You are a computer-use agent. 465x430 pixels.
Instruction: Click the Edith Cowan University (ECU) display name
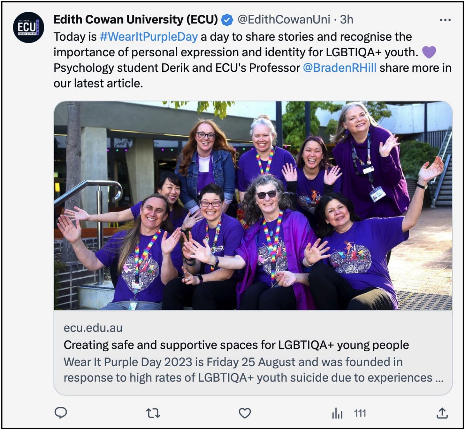click(136, 20)
